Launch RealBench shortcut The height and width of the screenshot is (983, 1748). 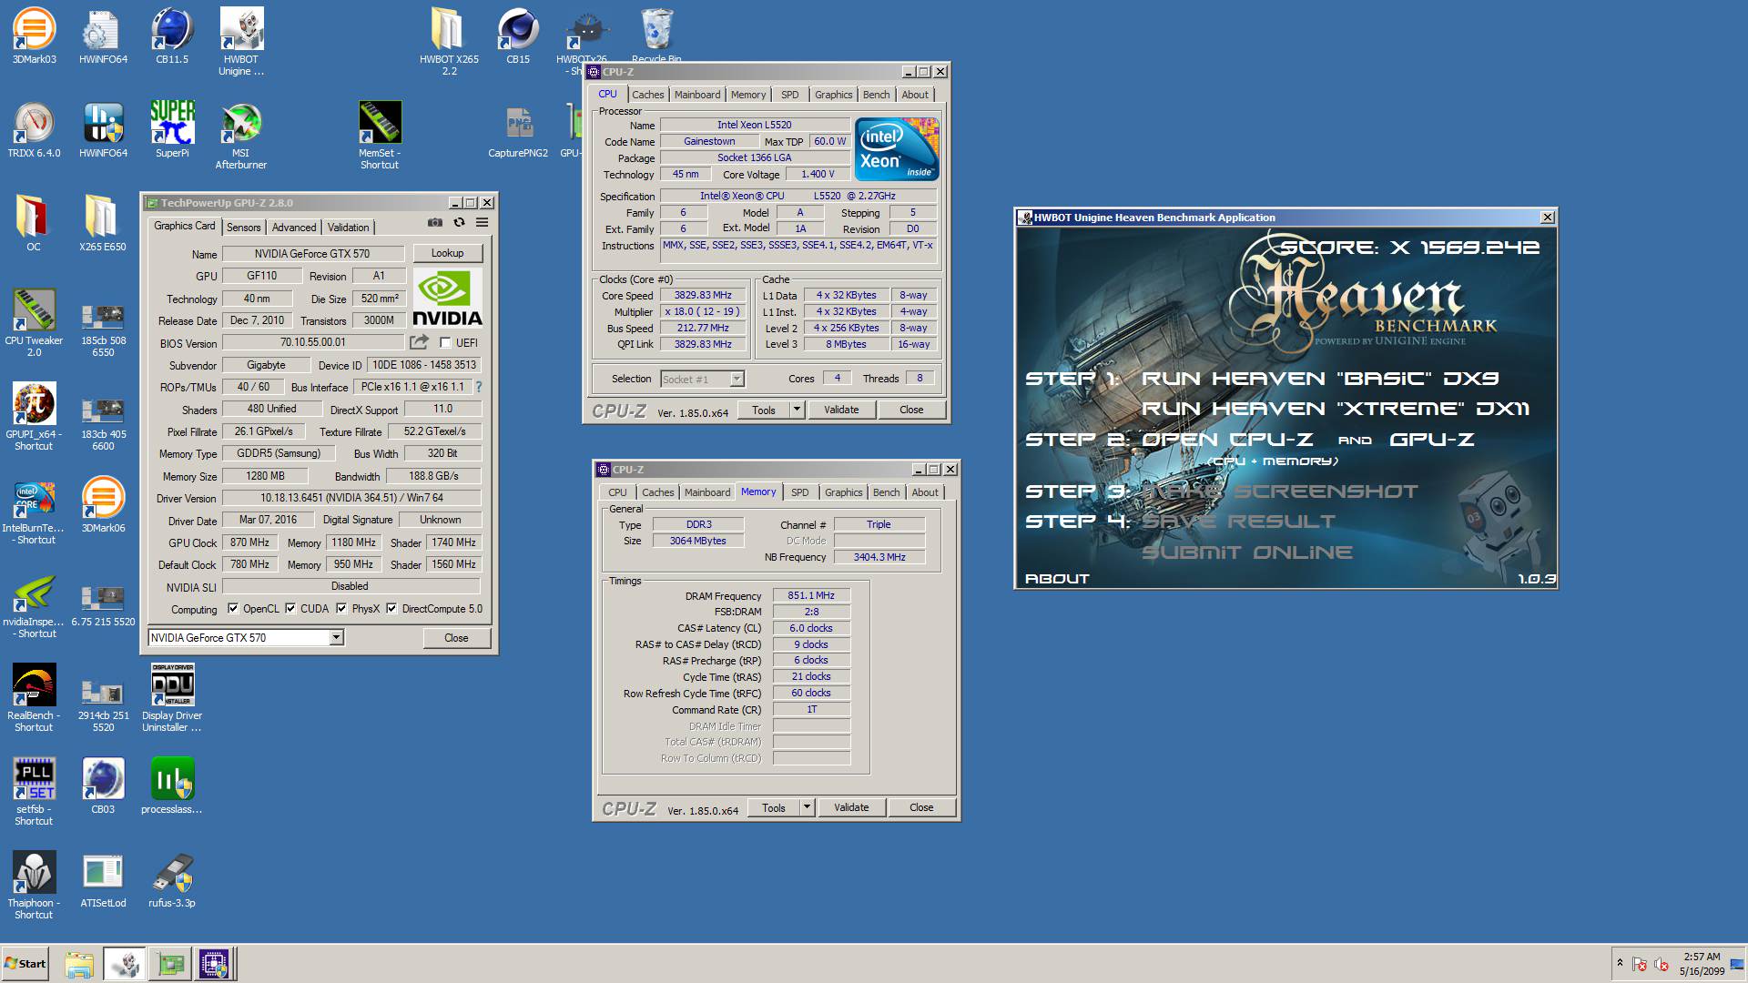pyautogui.click(x=34, y=698)
